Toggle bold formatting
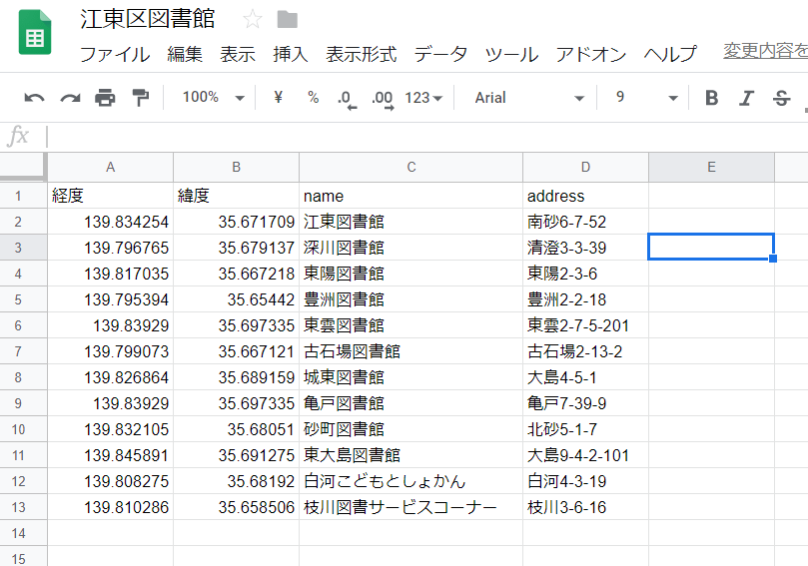The image size is (808, 566). (x=712, y=98)
